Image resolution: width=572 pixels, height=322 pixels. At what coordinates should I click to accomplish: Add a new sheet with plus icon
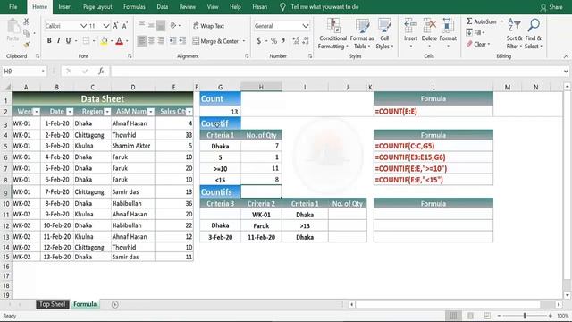[x=115, y=304]
